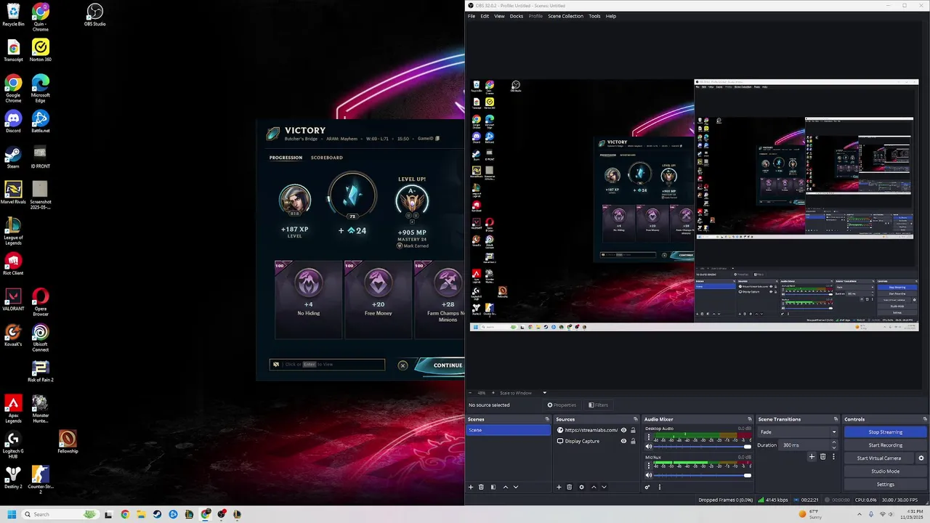Pop out the Scenes dock

pyautogui.click(x=547, y=419)
